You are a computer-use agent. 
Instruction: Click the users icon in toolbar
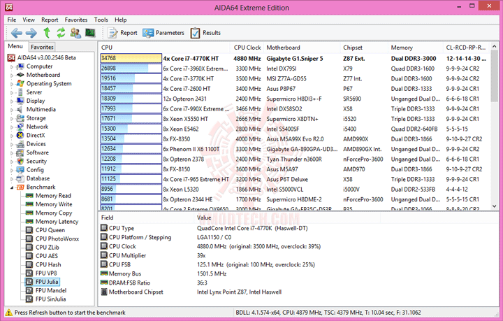tap(75, 33)
